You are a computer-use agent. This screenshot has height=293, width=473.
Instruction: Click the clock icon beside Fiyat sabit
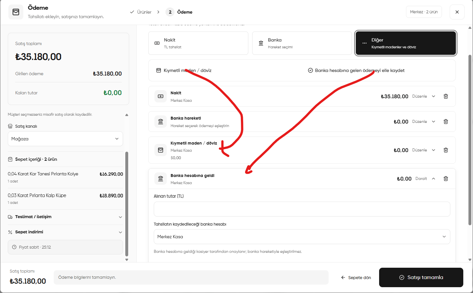(x=14, y=247)
